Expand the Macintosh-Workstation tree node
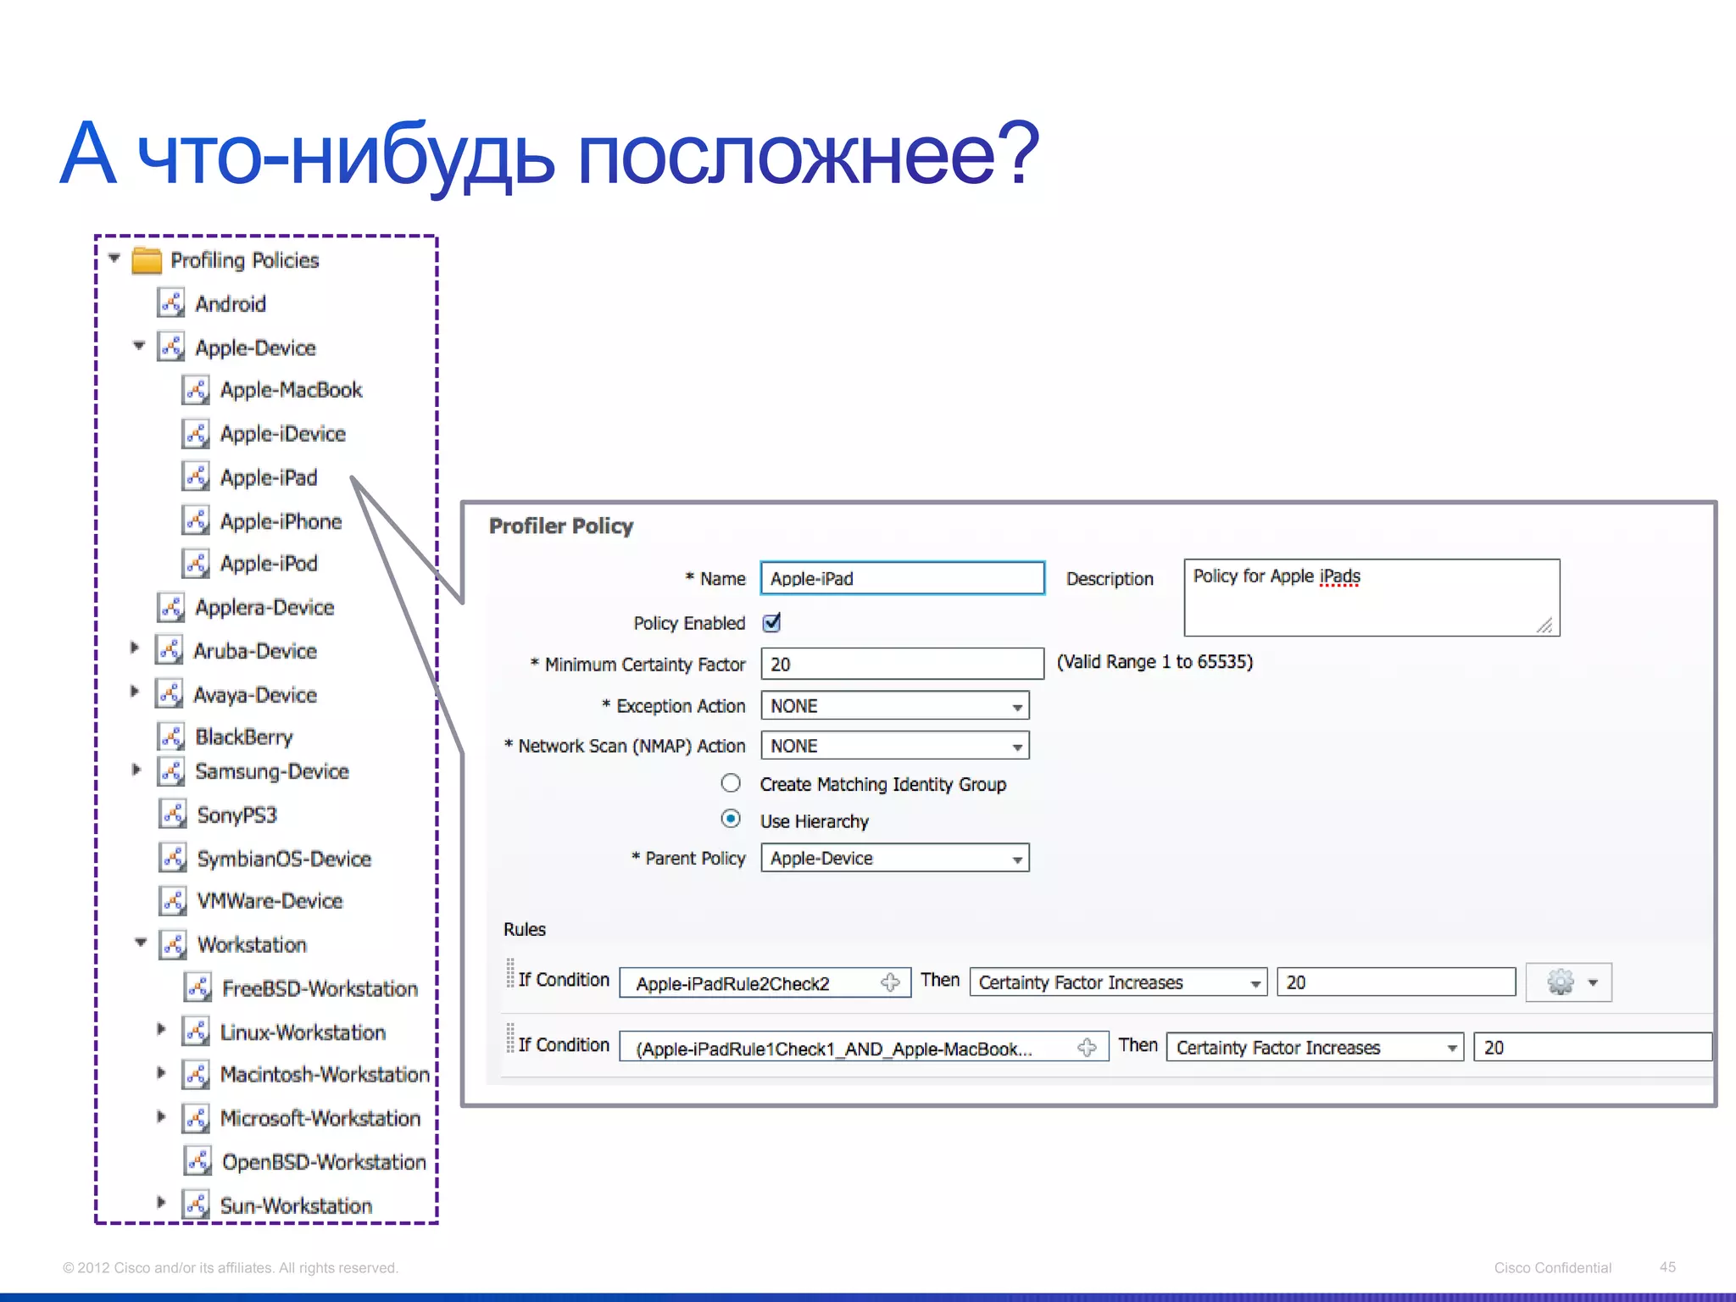Image resolution: width=1736 pixels, height=1302 pixels. (x=161, y=1072)
